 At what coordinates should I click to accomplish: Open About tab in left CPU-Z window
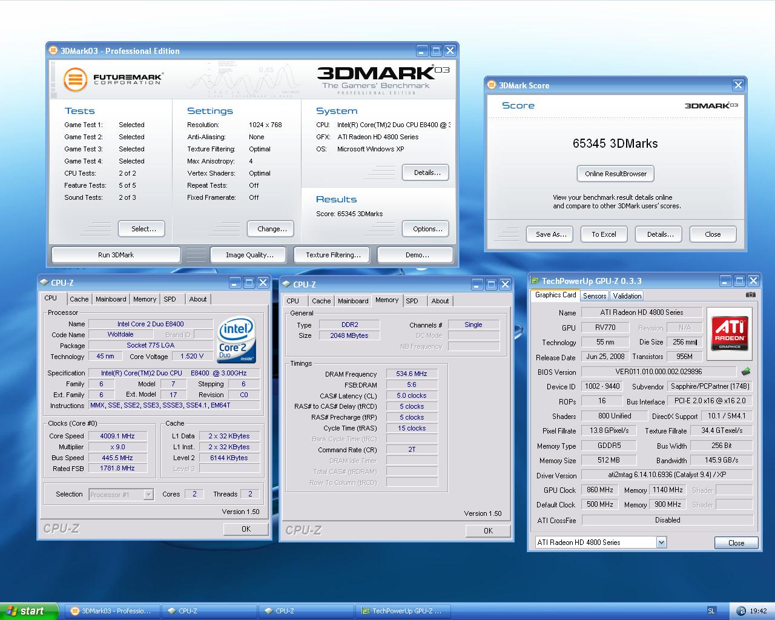click(197, 299)
